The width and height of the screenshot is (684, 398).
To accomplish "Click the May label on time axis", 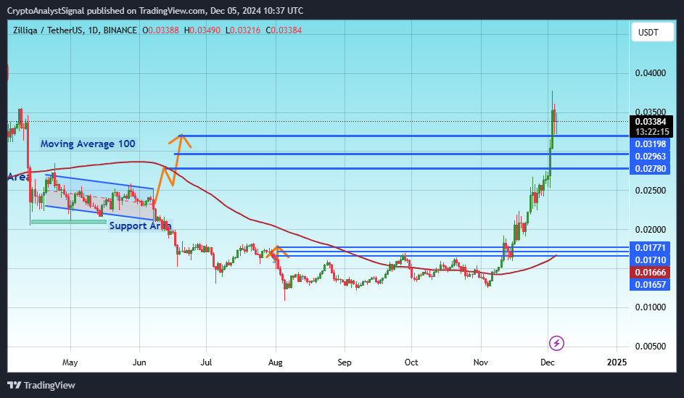I will point(70,362).
